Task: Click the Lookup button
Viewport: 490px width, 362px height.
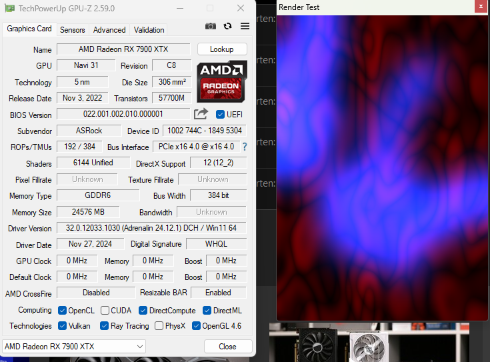Action: [x=222, y=49]
